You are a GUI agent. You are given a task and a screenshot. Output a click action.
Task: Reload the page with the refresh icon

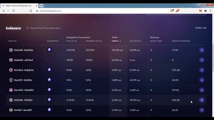coord(13,11)
